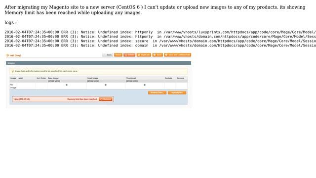
Task: Click the 'No image' cell text
Action: 13,86
